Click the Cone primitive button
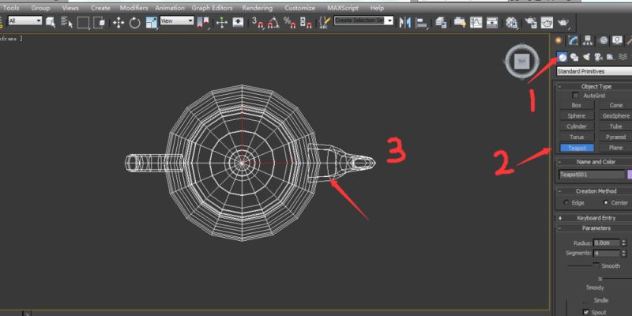The height and width of the screenshot is (316, 632). click(x=615, y=105)
